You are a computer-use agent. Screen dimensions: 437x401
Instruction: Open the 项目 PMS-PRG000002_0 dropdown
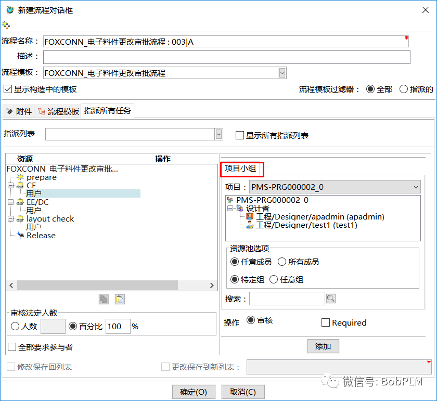point(335,187)
